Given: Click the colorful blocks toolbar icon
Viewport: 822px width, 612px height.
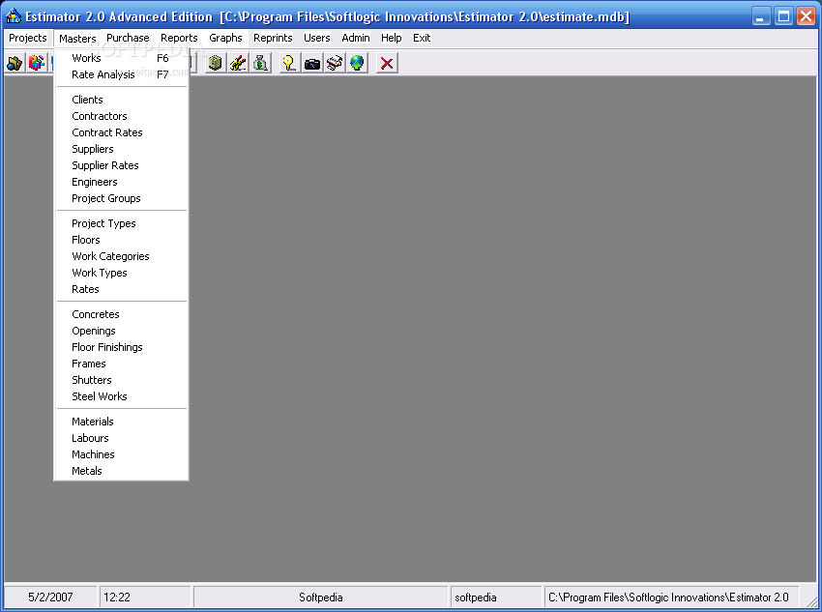Looking at the screenshot, I should click(x=37, y=63).
